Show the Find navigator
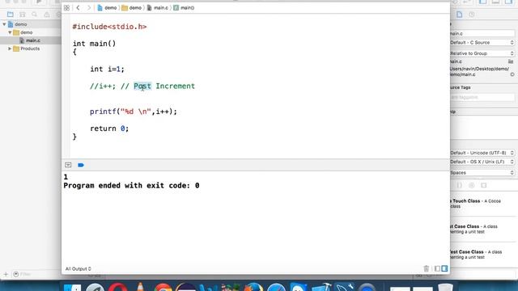The height and width of the screenshot is (291, 518). coord(34,15)
